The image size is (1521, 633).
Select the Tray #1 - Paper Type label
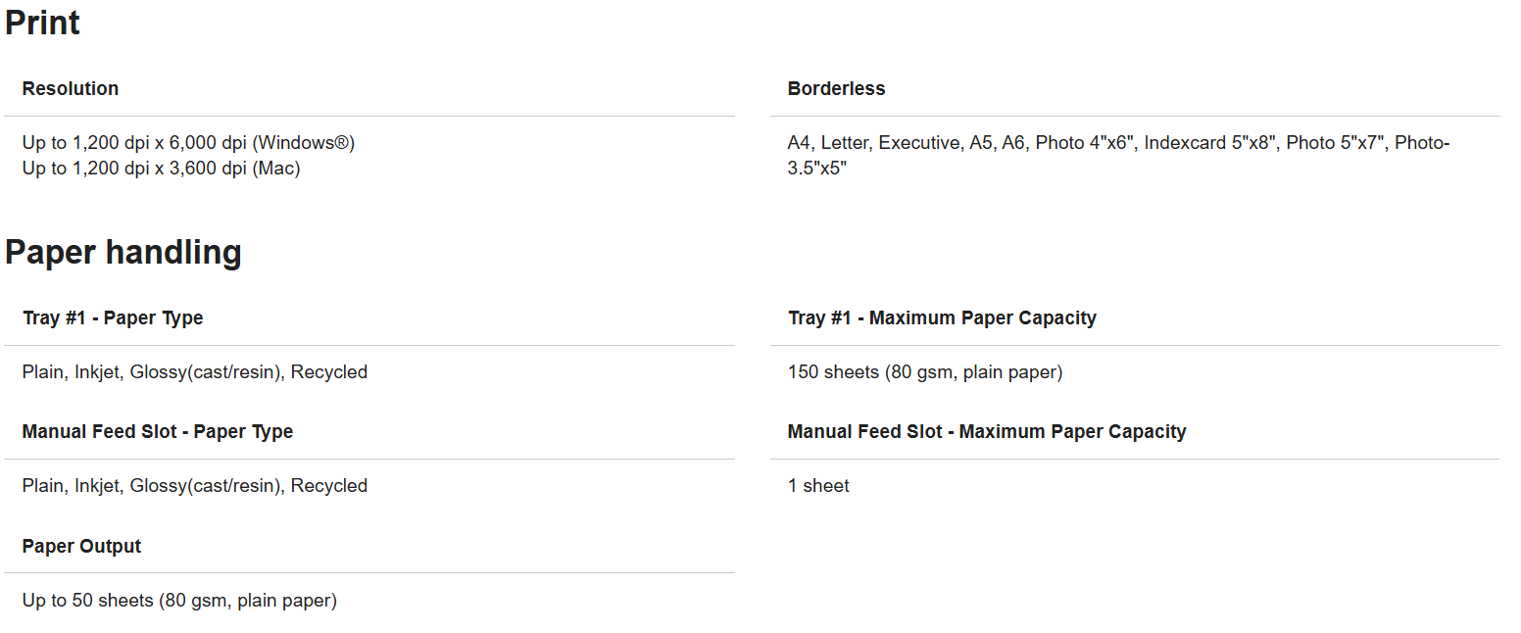click(113, 317)
